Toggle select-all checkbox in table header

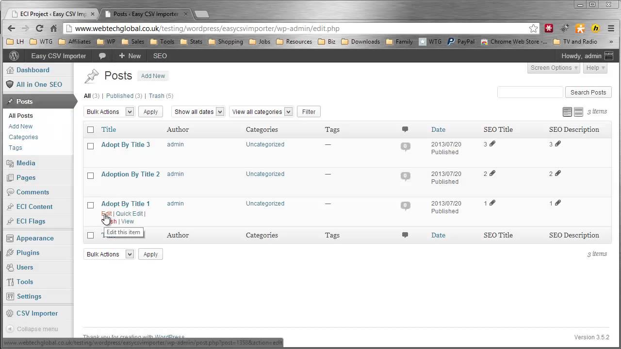(90, 129)
